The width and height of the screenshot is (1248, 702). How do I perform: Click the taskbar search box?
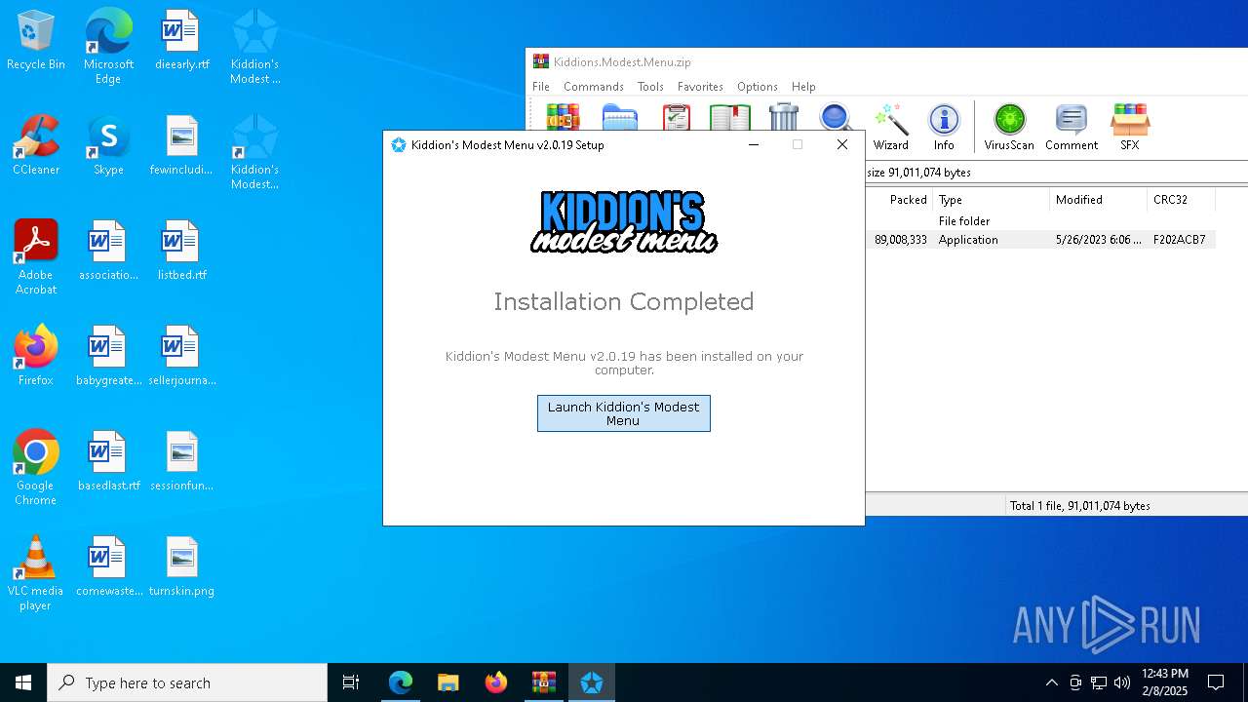(187, 682)
